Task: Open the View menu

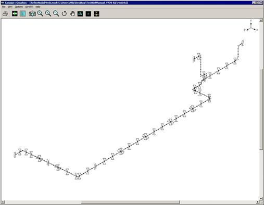Action: [10, 7]
